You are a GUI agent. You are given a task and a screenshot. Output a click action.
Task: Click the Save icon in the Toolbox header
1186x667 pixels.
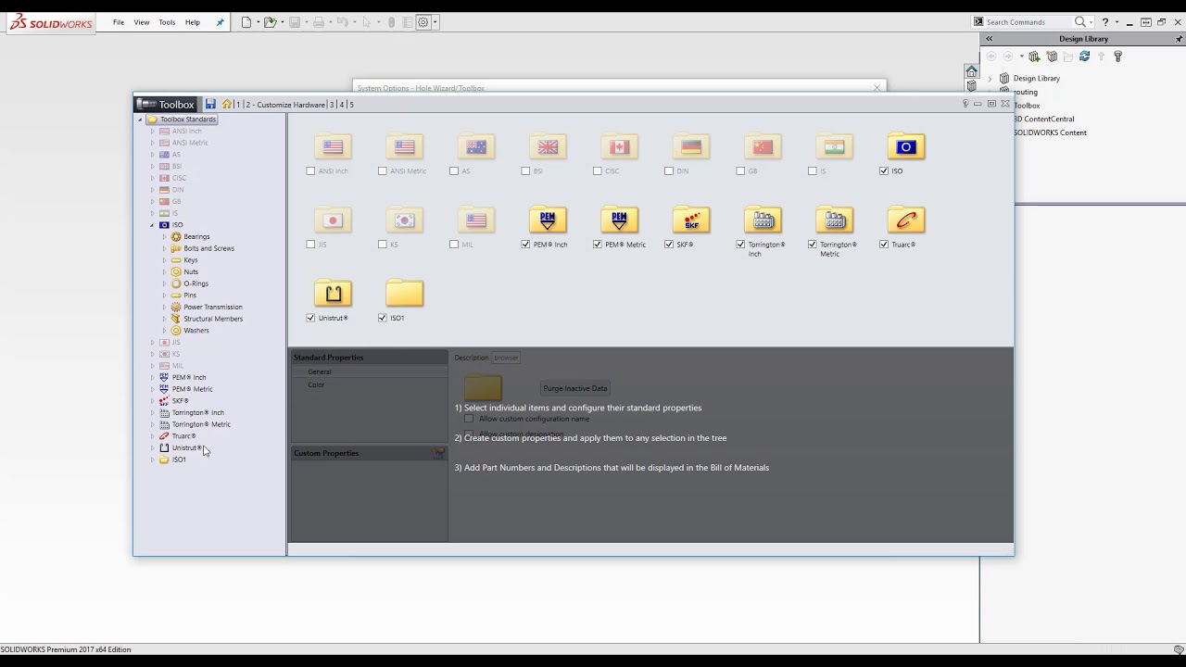click(210, 105)
